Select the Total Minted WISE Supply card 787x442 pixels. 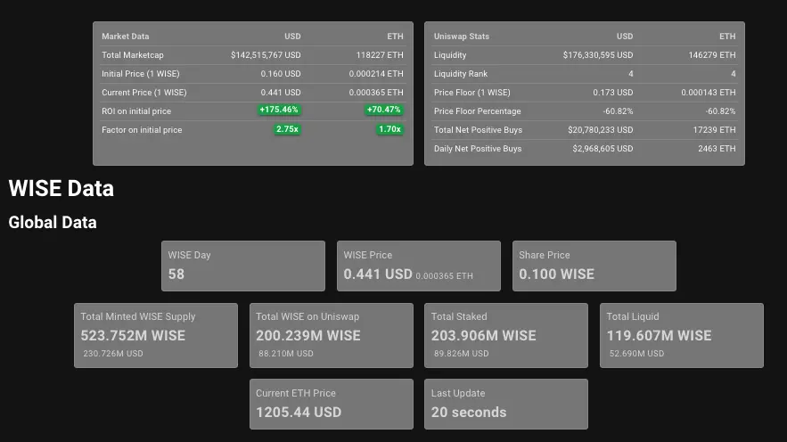(x=156, y=335)
